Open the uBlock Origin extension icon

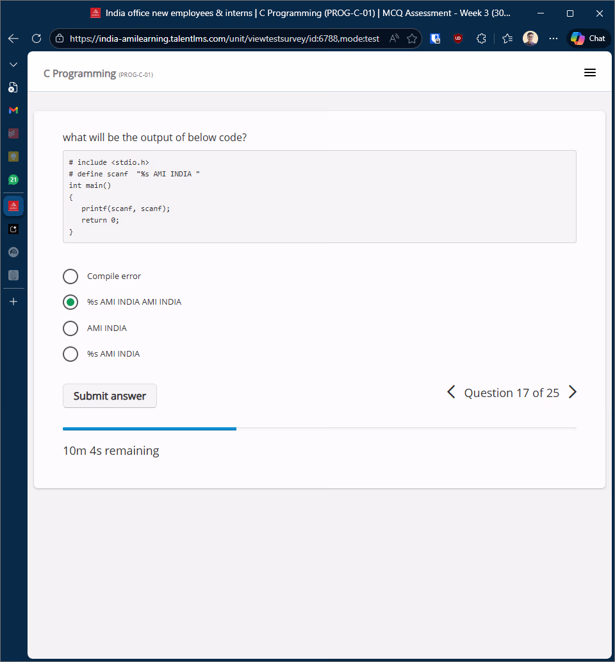coord(458,38)
